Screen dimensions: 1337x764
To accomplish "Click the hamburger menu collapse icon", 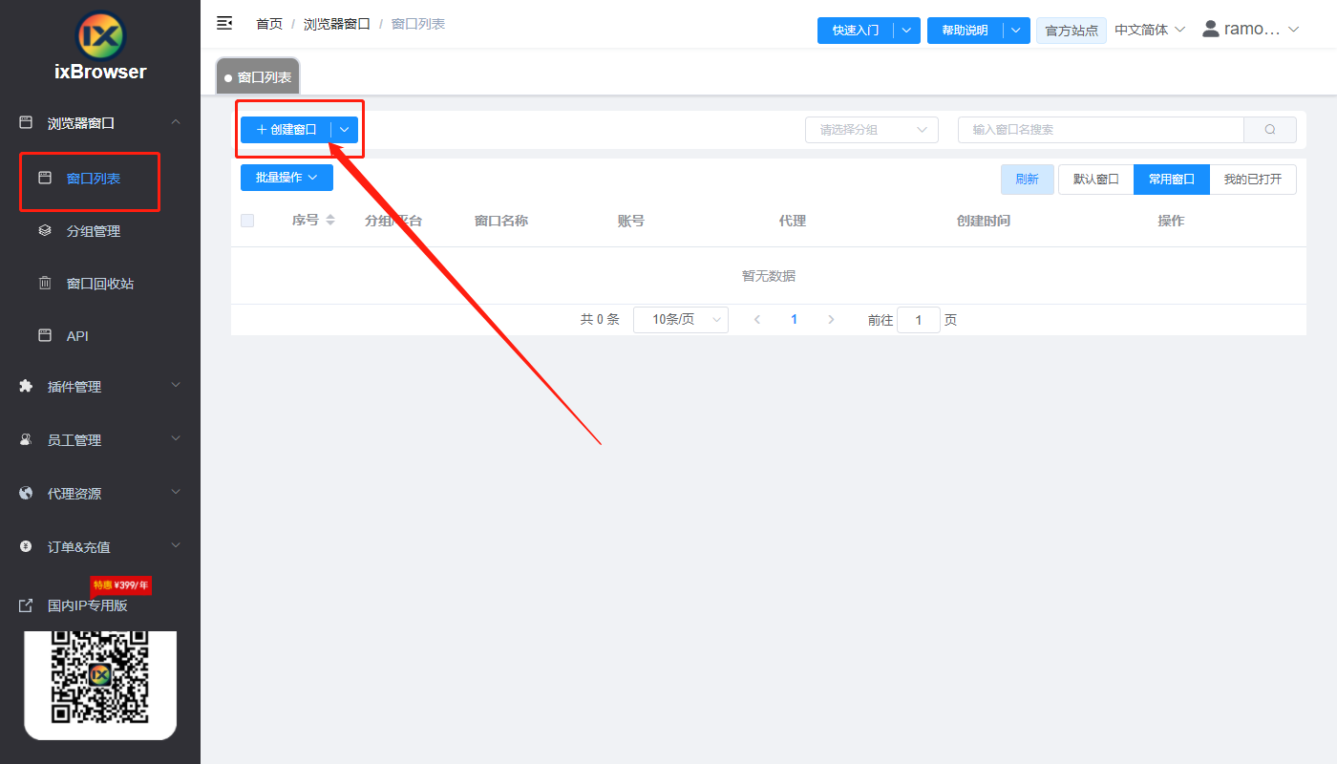I will 223,23.
